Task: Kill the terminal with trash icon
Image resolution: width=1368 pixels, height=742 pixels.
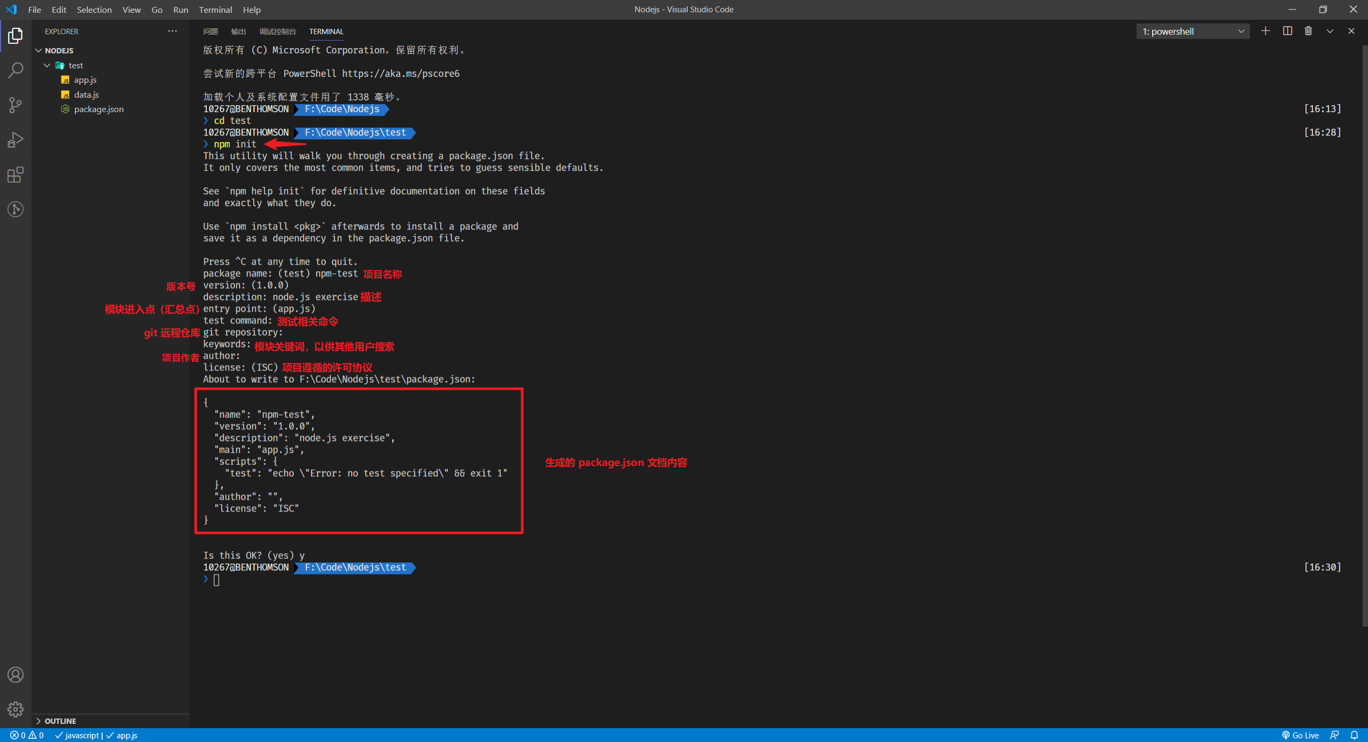Action: pos(1308,31)
